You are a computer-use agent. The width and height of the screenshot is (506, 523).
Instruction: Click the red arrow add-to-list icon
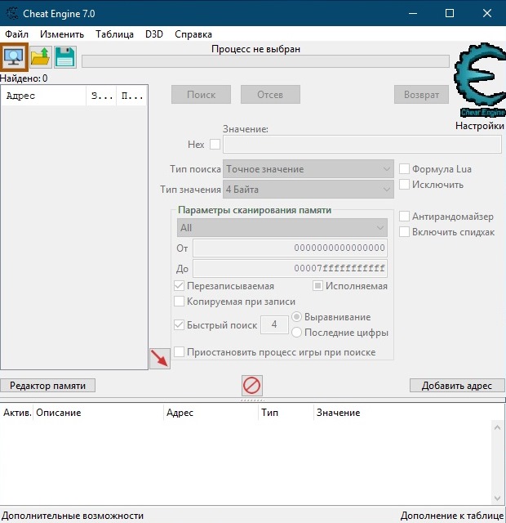[x=160, y=358]
